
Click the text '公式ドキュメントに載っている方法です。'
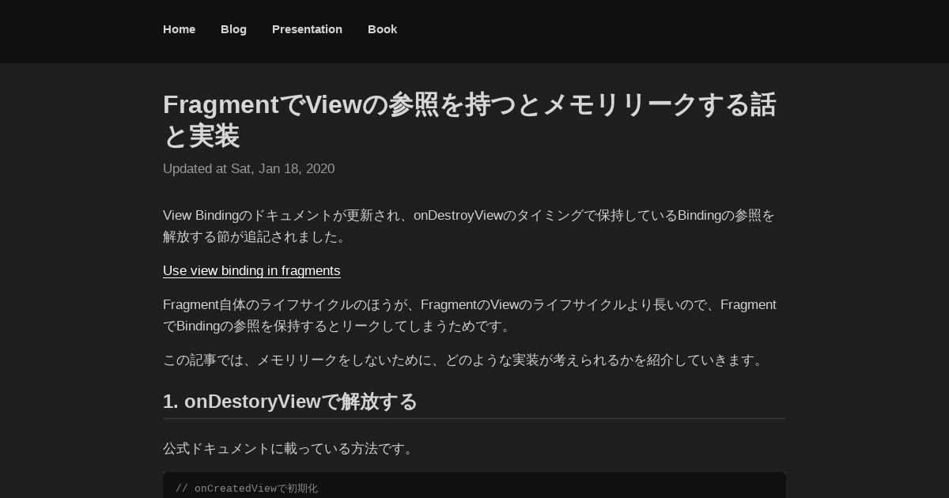(290, 449)
